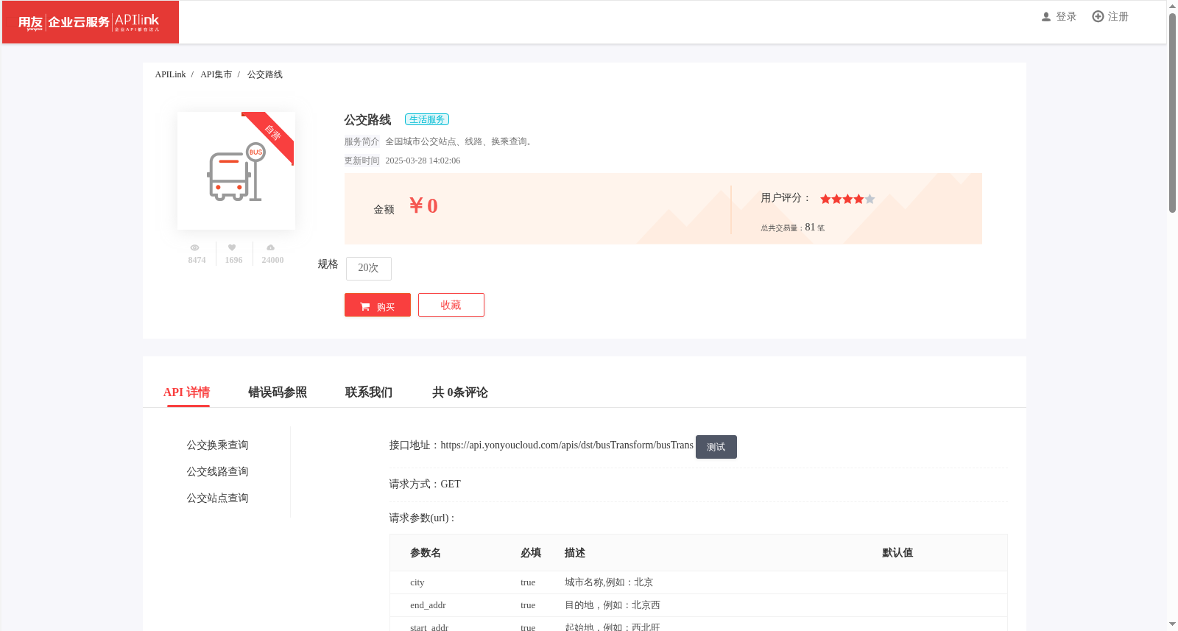
Task: Click the 参数名 column header
Action: pos(426,553)
